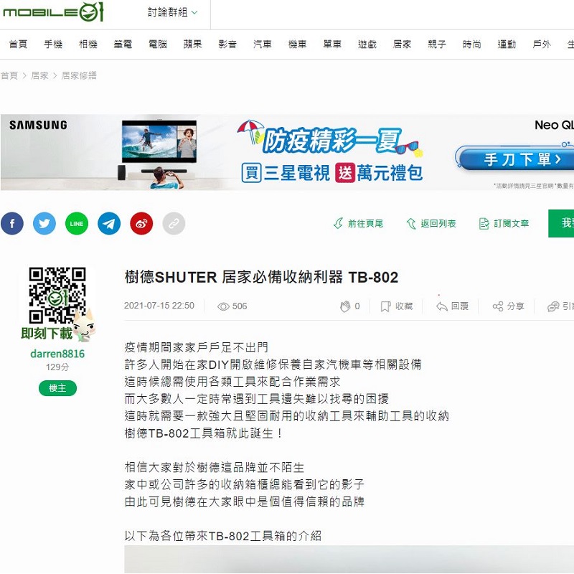Click the 返回列表 up arrow icon
The height and width of the screenshot is (574, 574).
pyautogui.click(x=411, y=223)
